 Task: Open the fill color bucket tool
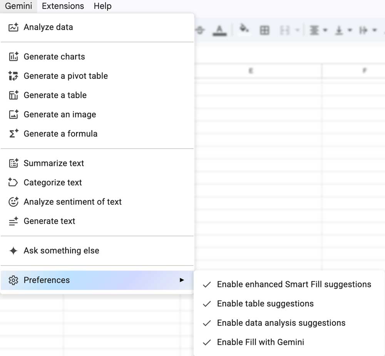pyautogui.click(x=244, y=30)
